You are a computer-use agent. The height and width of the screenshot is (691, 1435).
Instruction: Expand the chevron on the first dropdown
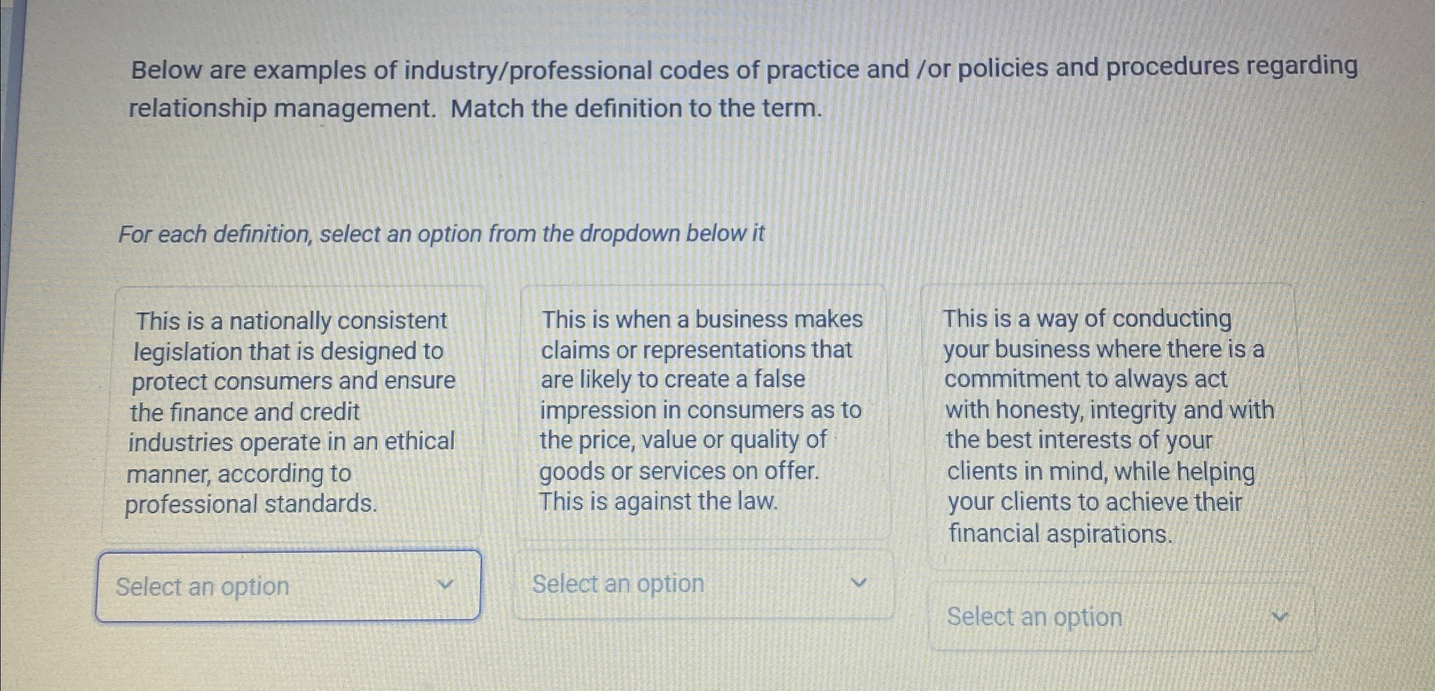click(x=446, y=584)
